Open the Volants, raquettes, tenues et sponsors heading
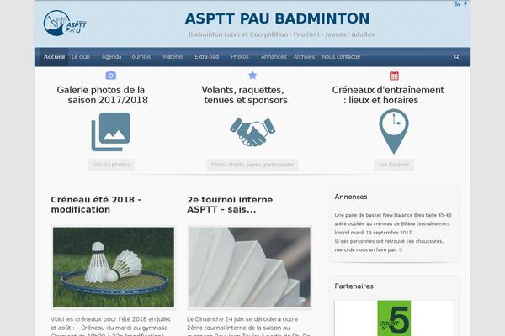The image size is (505, 336). [244, 95]
